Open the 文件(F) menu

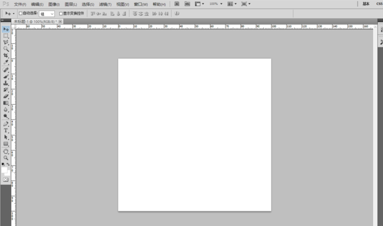click(20, 4)
